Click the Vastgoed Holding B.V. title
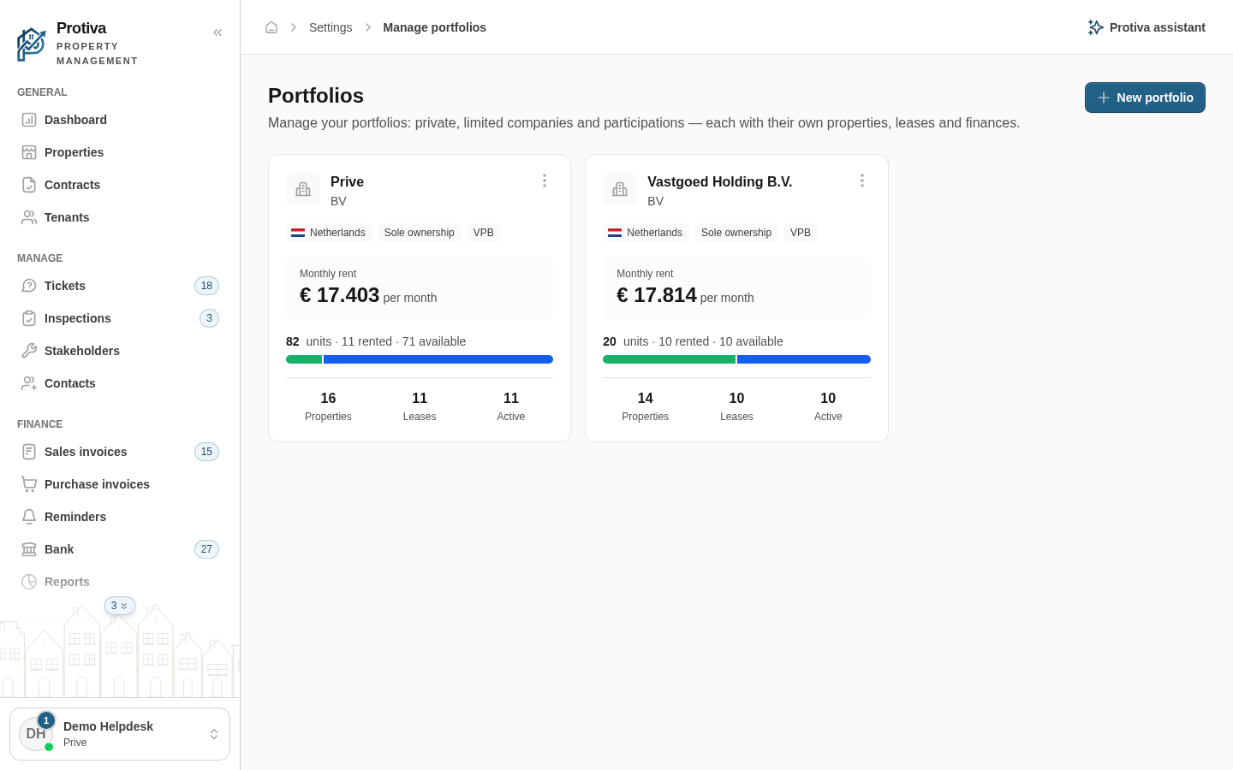 click(719, 181)
